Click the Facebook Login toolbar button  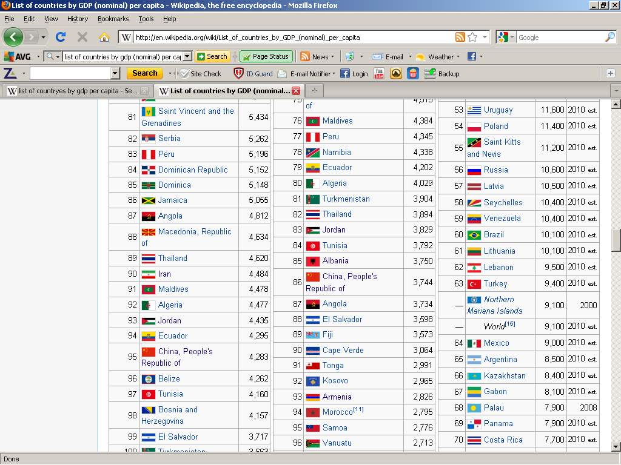pos(354,73)
